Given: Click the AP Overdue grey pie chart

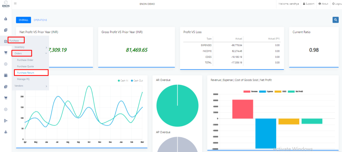Looking at the screenshot, I should (x=177, y=145).
